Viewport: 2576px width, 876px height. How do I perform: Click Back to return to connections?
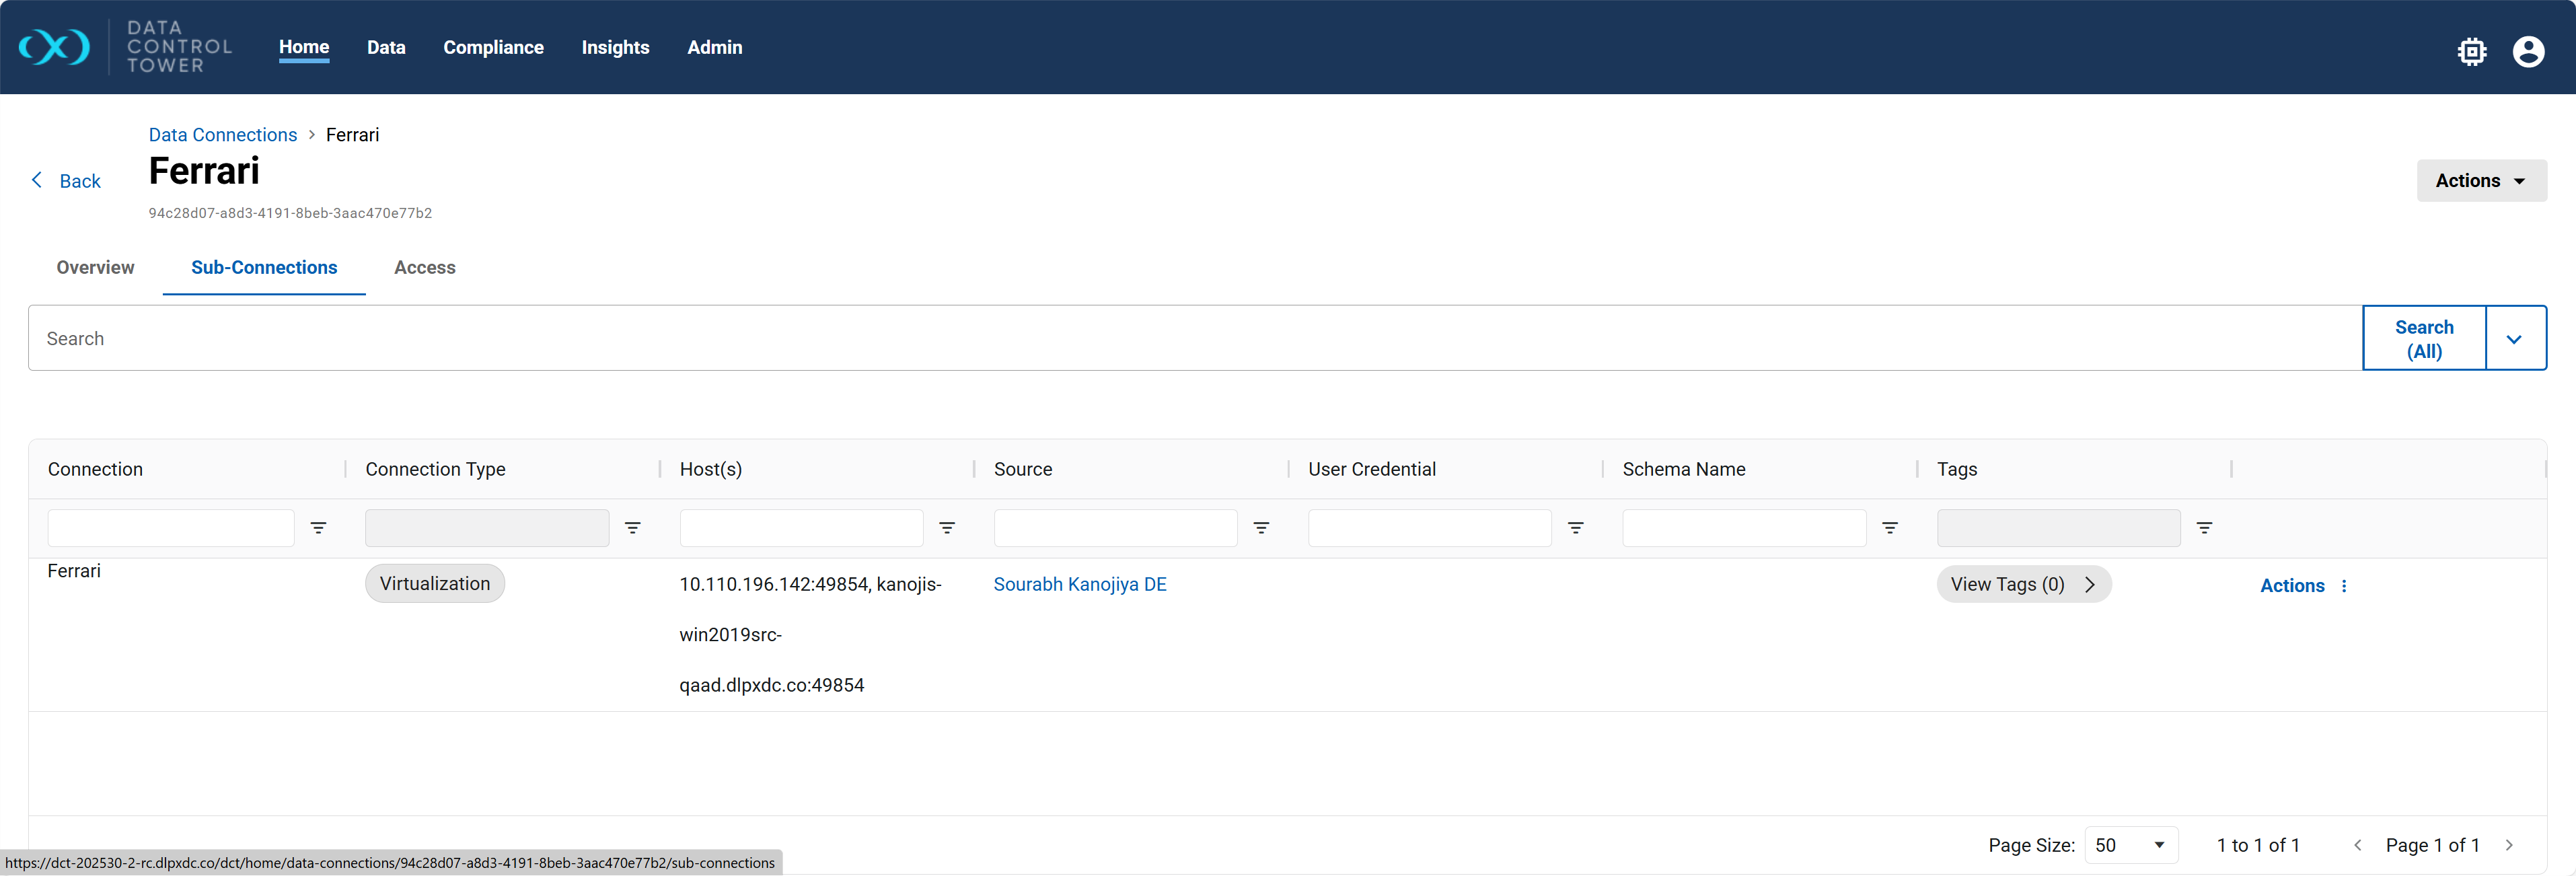(80, 181)
